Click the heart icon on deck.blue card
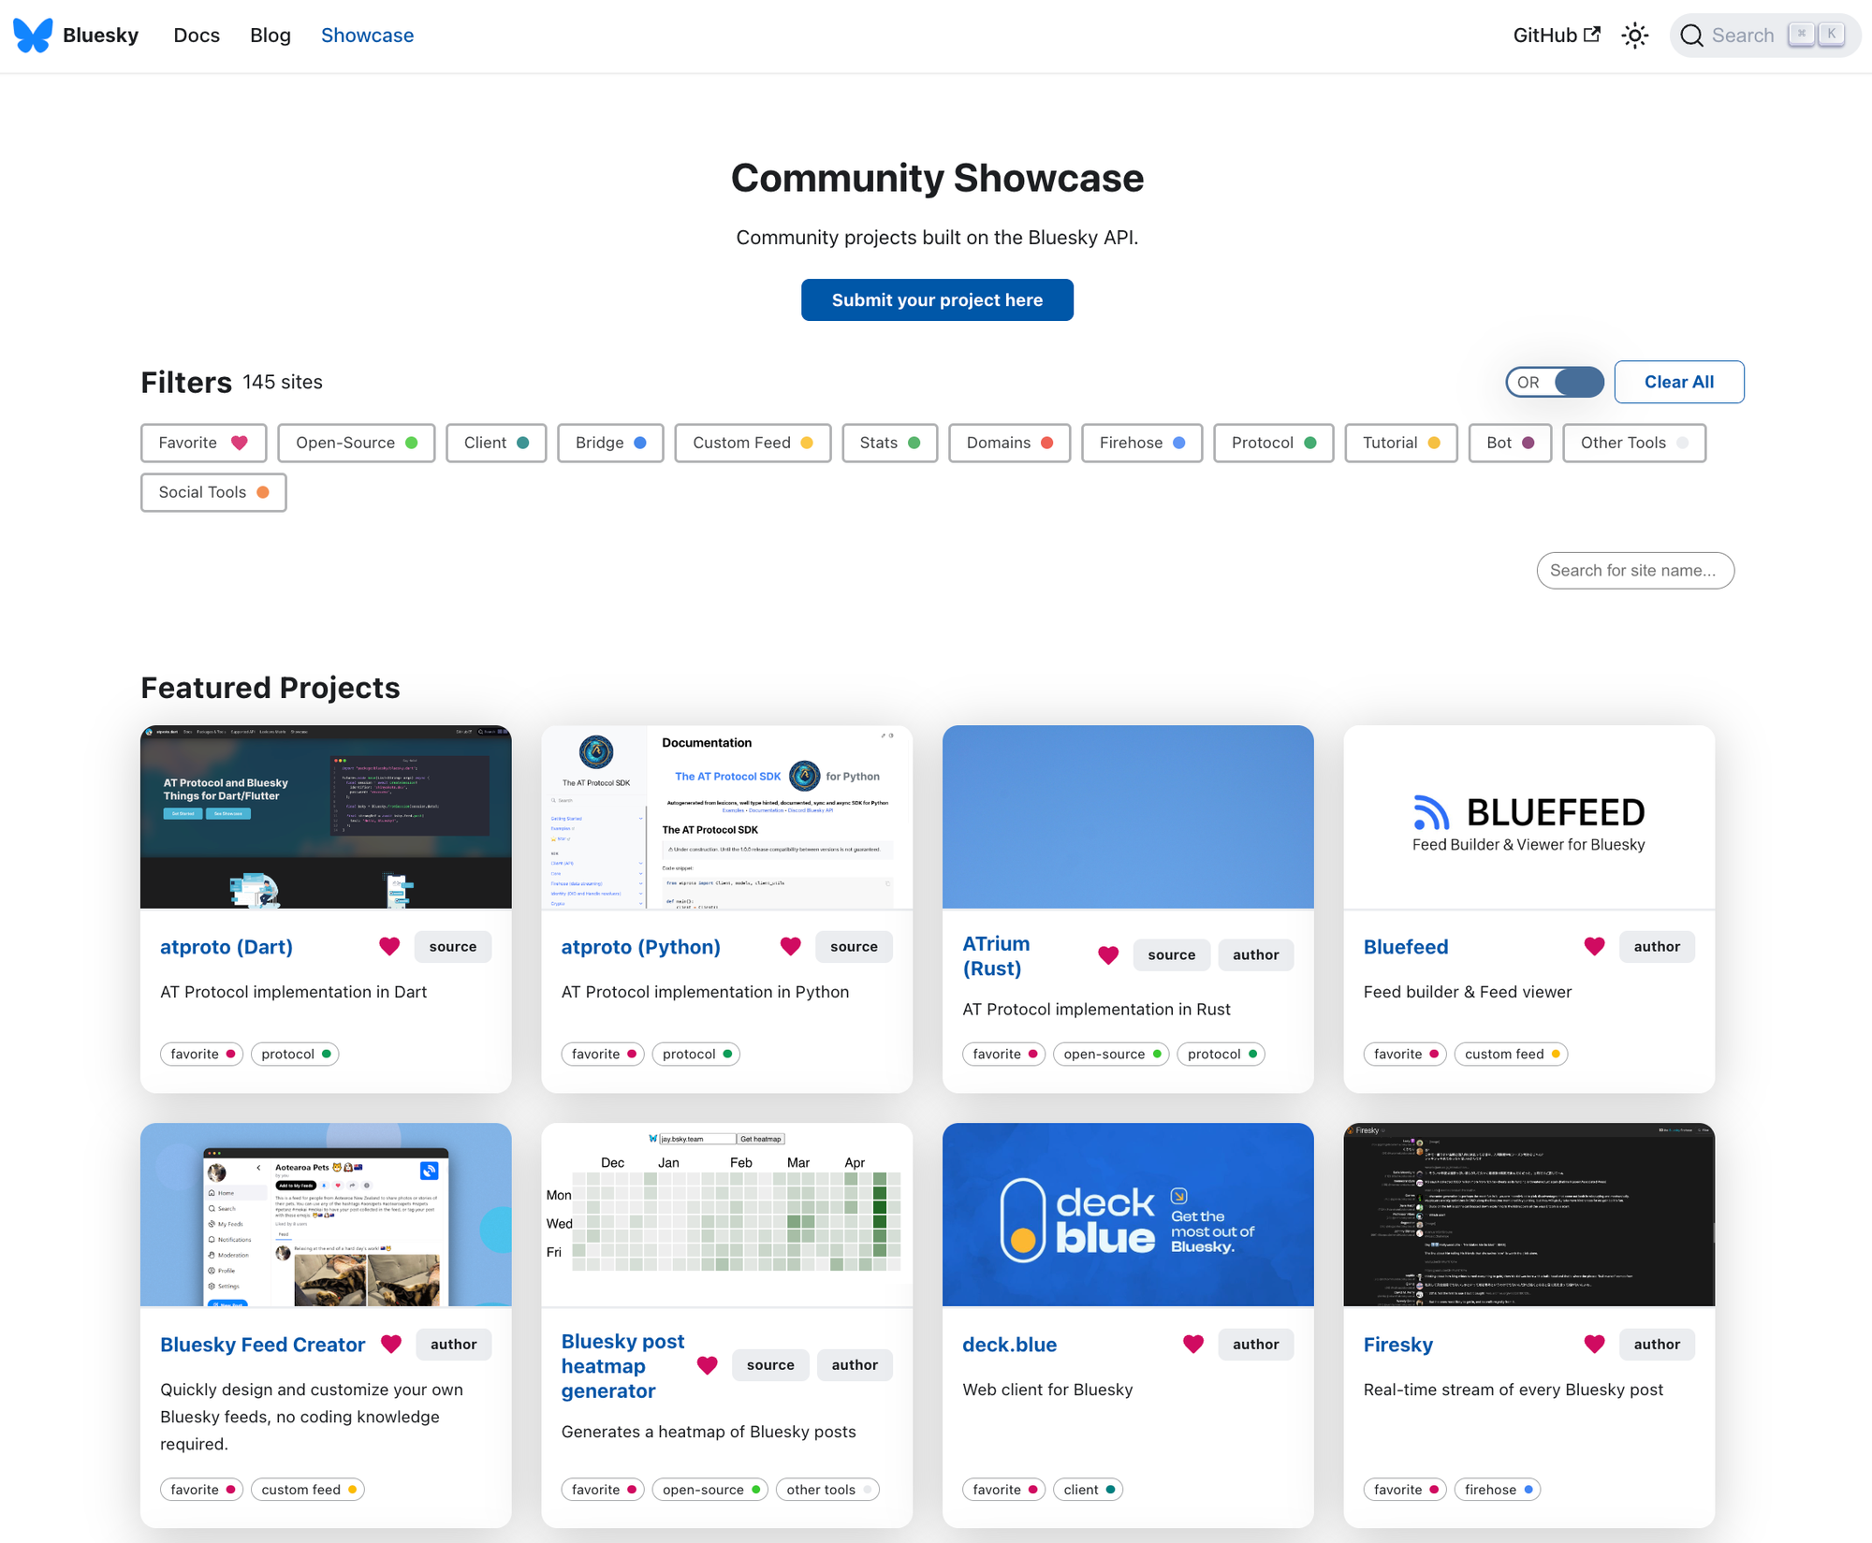This screenshot has height=1543, width=1872. tap(1192, 1344)
